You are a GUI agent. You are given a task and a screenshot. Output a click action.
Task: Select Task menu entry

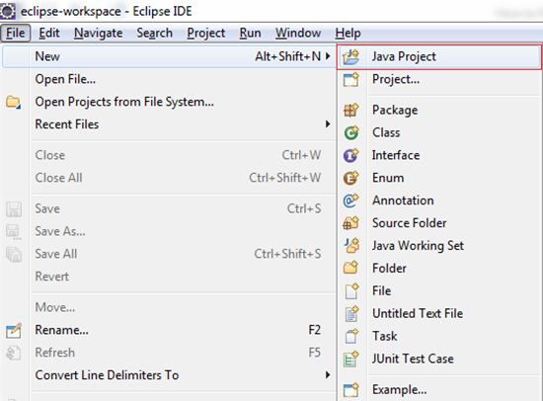tap(438, 336)
